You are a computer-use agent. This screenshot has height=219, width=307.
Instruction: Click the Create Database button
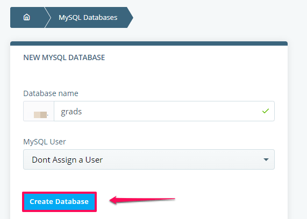[x=59, y=202]
